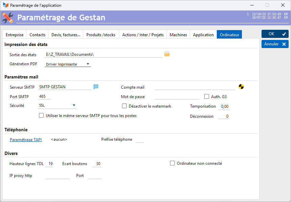Select the Application tab
This screenshot has height=202, width=291.
coord(203,35)
